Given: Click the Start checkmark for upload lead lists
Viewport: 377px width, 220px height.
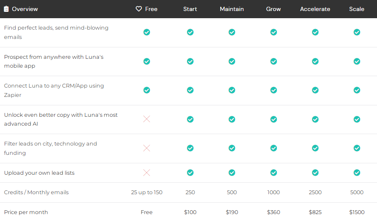Looking at the screenshot, I should [190, 173].
